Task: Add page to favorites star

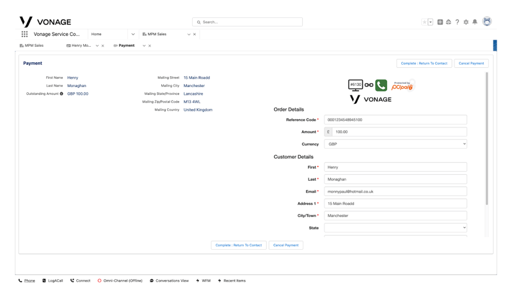Action: pyautogui.click(x=424, y=22)
